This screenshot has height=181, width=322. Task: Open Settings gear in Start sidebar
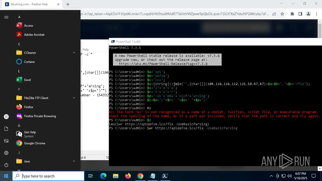coord(6,153)
